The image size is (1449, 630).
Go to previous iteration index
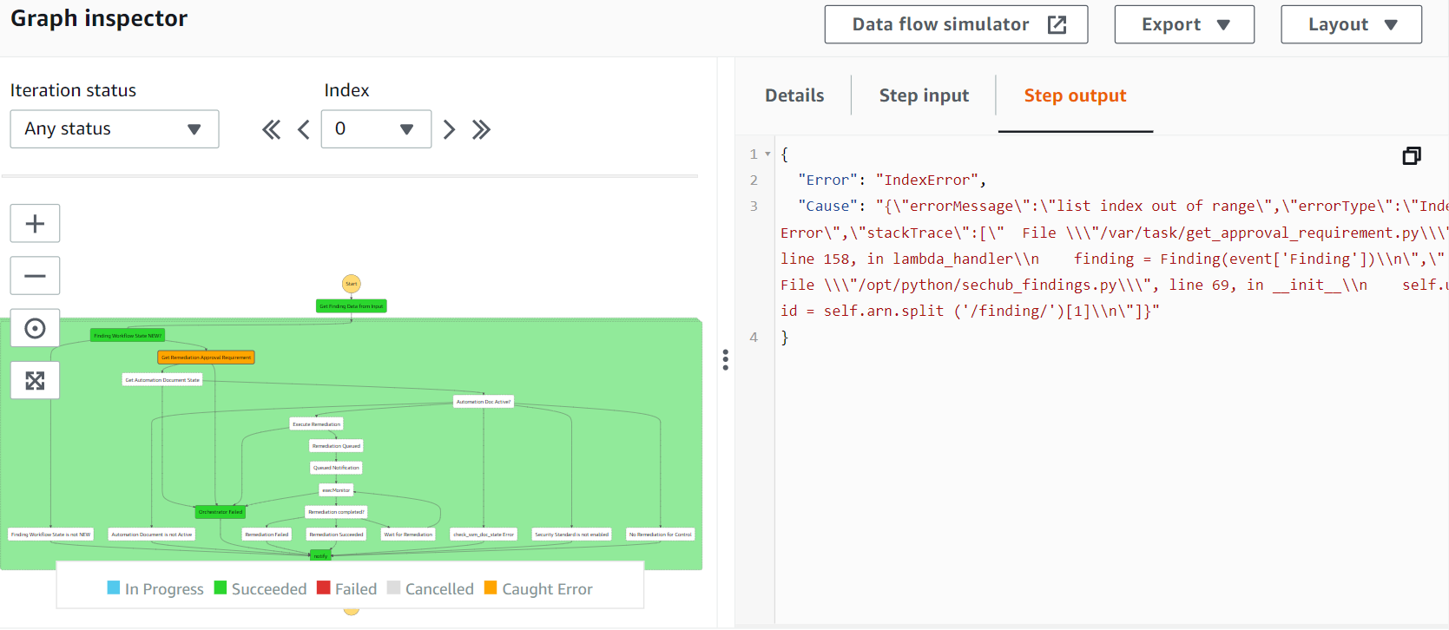pos(303,130)
